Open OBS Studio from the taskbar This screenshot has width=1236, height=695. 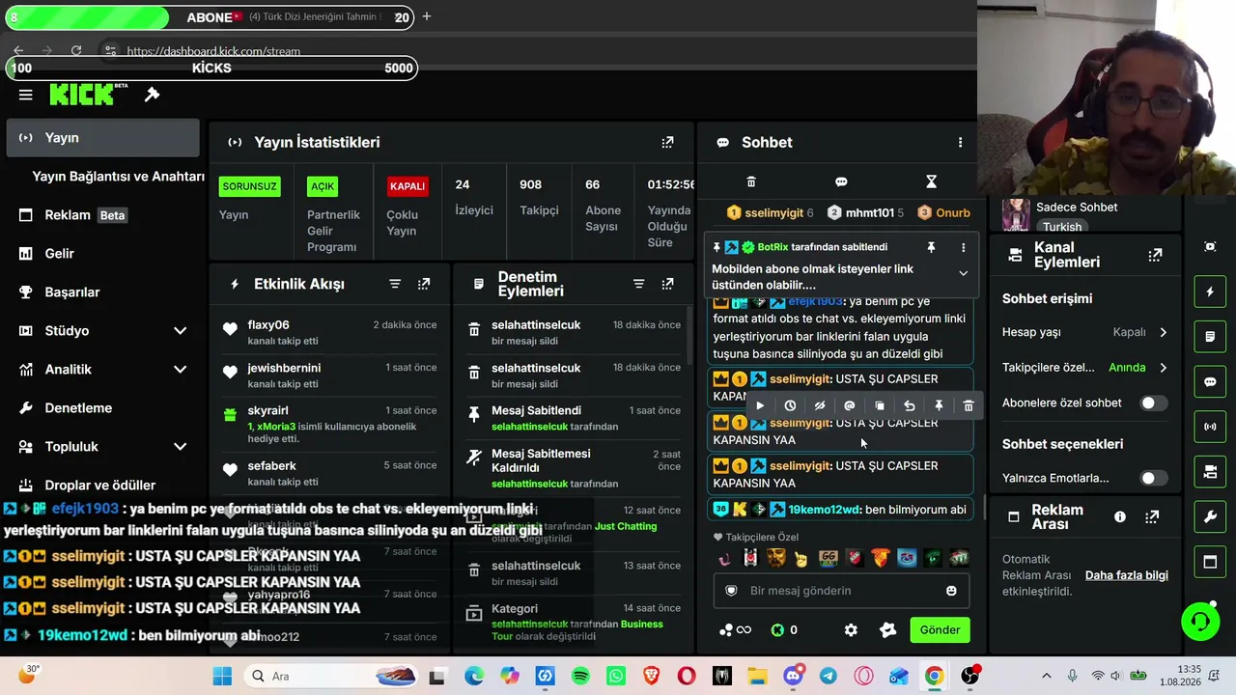(969, 676)
